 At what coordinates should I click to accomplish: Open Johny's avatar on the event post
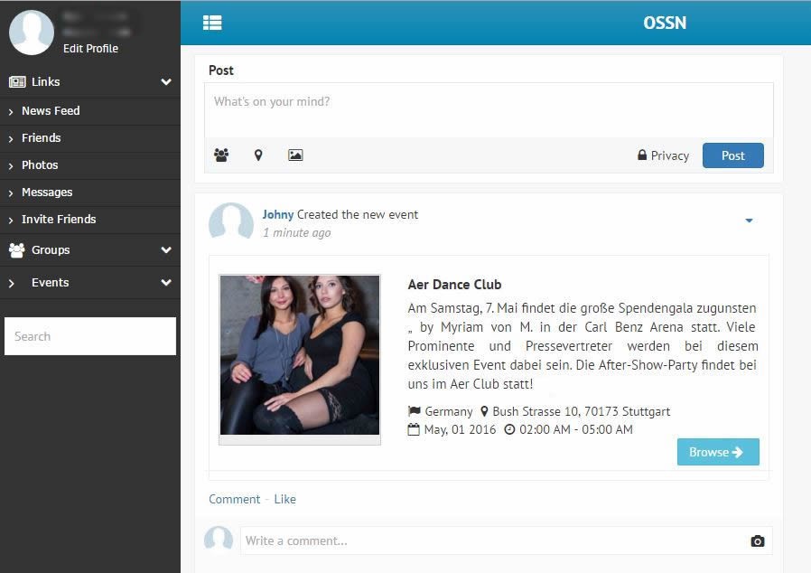230,221
